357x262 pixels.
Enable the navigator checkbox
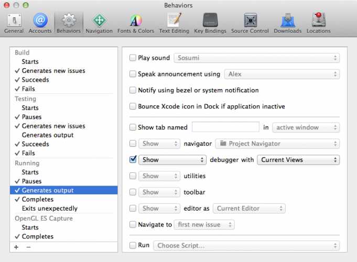tap(133, 144)
